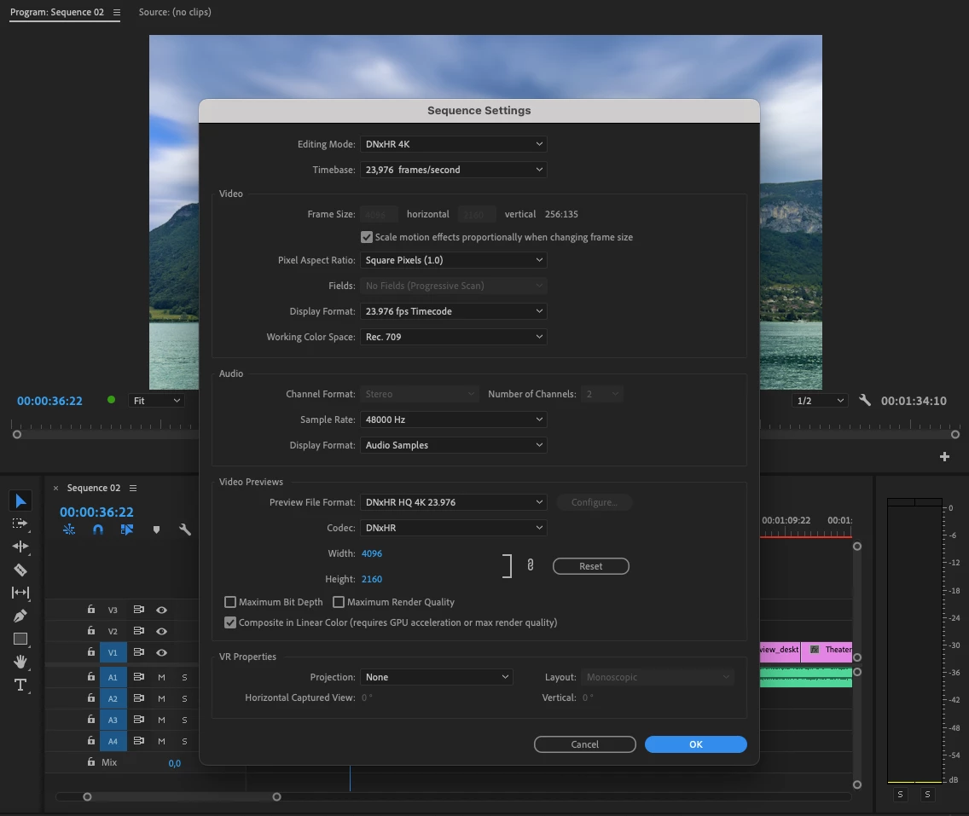Viewport: 969px width, 816px height.
Task: Open playback resolution 1/2 dropdown
Action: click(x=820, y=400)
